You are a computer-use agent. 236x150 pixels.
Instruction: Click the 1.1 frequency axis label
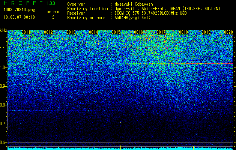pos(3,49)
